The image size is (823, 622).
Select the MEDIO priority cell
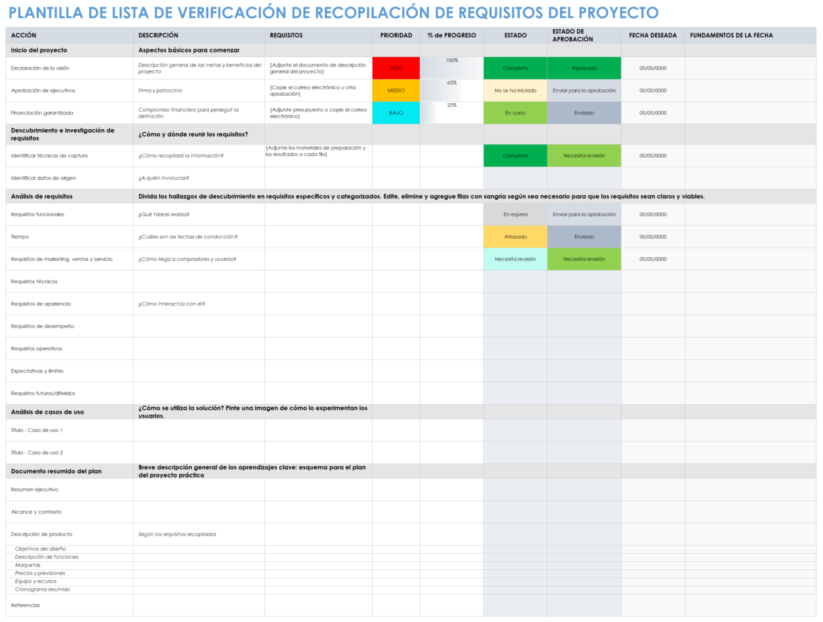pos(396,90)
